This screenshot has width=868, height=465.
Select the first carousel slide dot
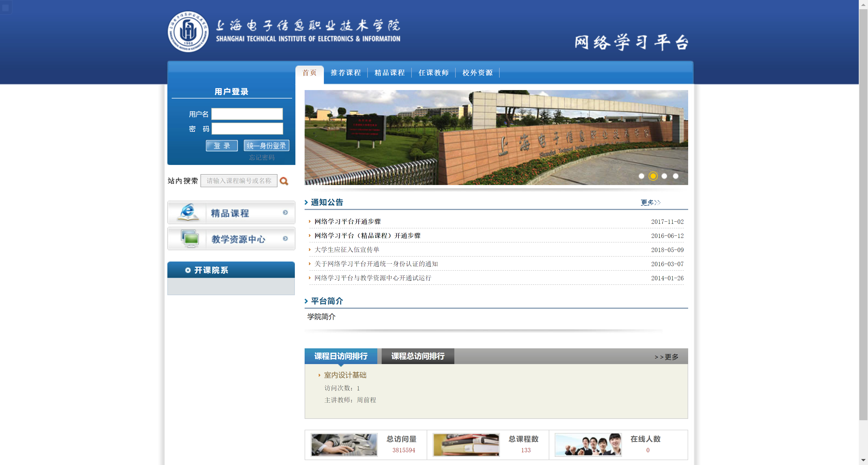coord(641,176)
